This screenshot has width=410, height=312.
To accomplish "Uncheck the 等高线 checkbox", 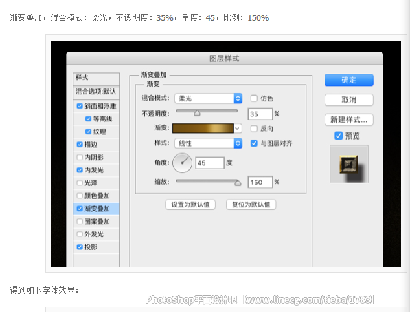I will point(88,119).
